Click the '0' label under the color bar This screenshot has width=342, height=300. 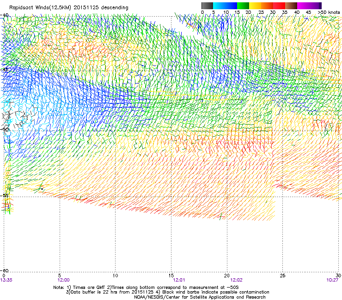[202, 12]
